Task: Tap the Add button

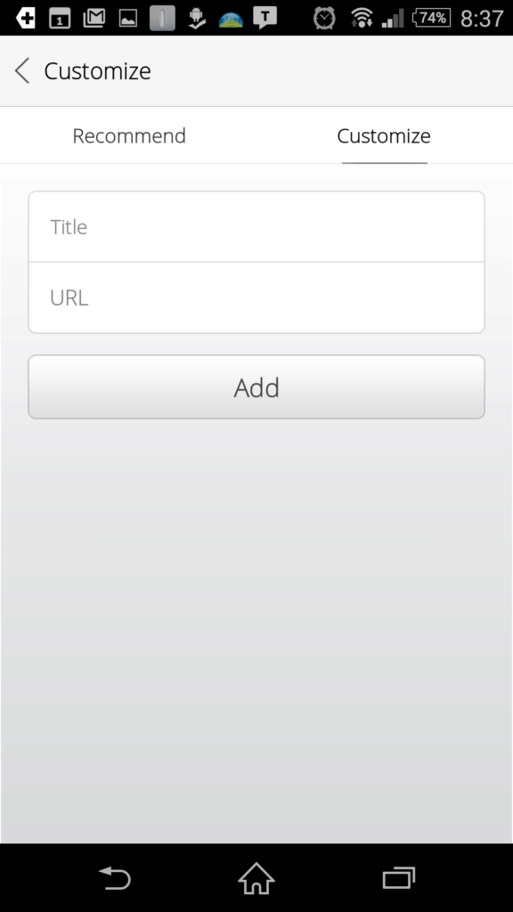Action: coord(256,387)
